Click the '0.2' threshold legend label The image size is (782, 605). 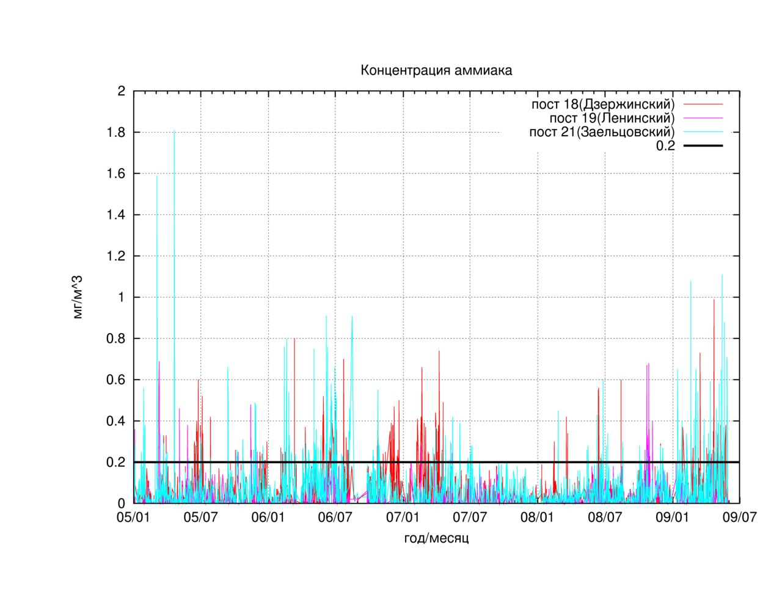point(665,145)
